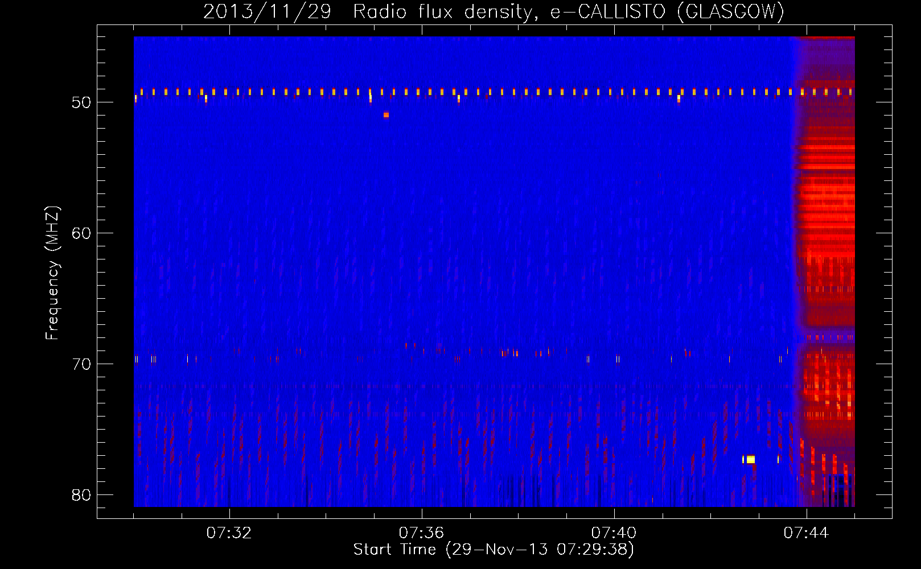Click the "Start Time (29-Nov-13 07:29:38)" label
This screenshot has height=569, width=921.
[x=494, y=550]
